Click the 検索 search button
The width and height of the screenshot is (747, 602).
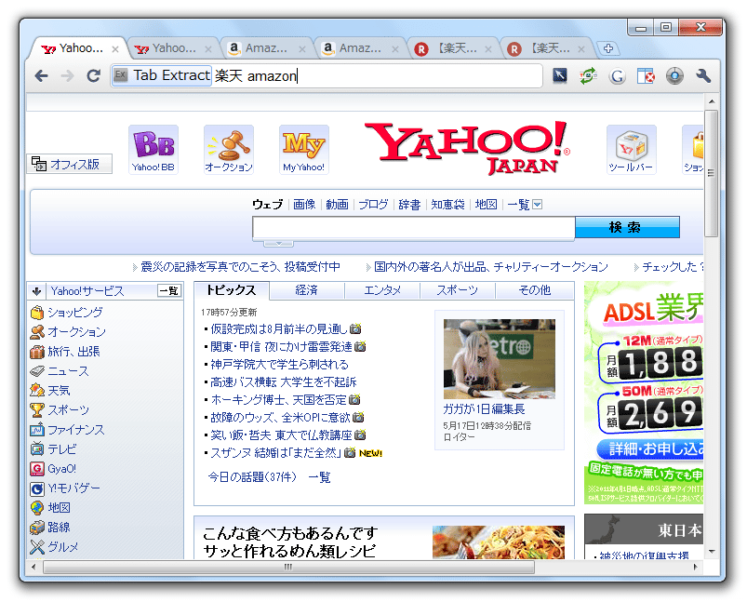tap(627, 227)
